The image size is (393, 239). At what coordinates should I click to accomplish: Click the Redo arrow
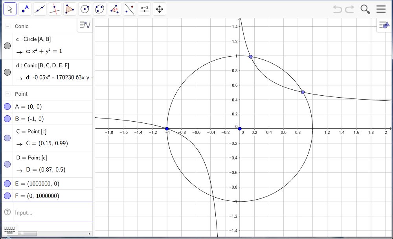click(x=350, y=9)
